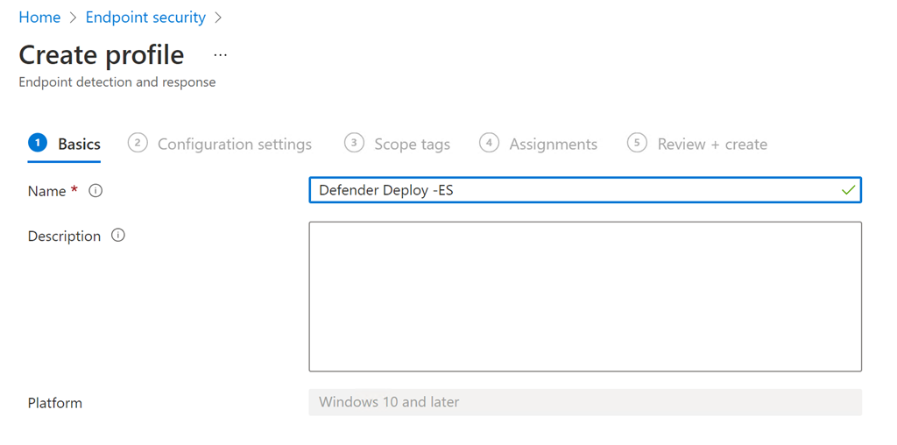Click the step 4 number circle
This screenshot has width=897, height=445.
pyautogui.click(x=489, y=143)
